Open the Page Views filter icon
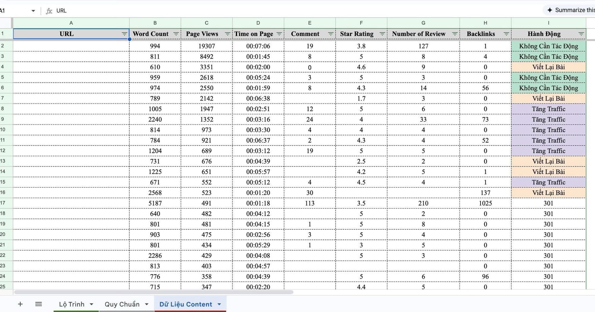The image size is (595, 312). point(227,34)
